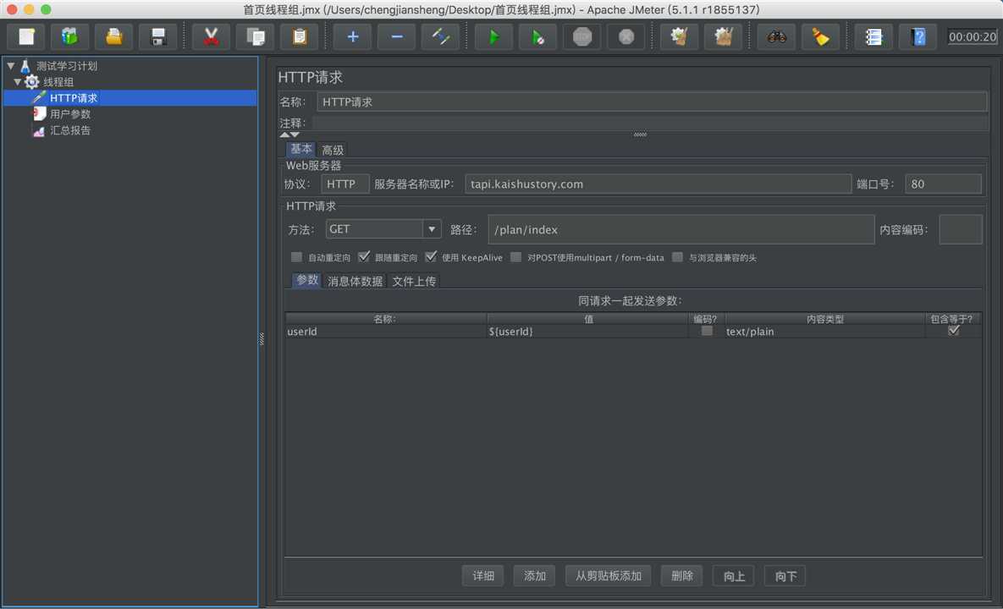Image resolution: width=1003 pixels, height=609 pixels.
Task: Collapse the 线程组 tree node
Action: pyautogui.click(x=17, y=82)
